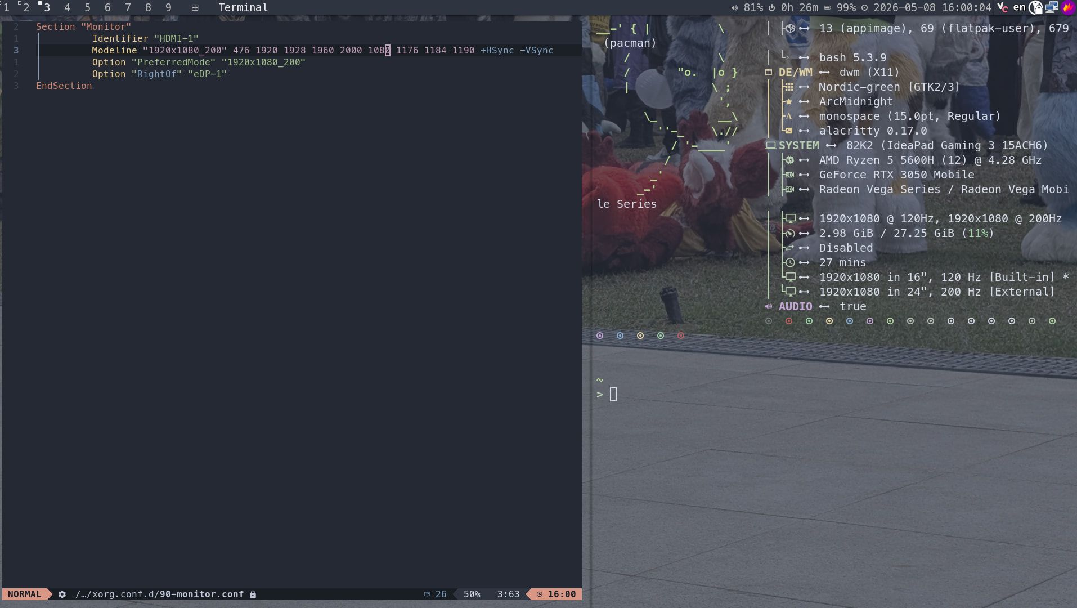
Task: Open the Flameshot tray icon
Action: [x=1067, y=7]
